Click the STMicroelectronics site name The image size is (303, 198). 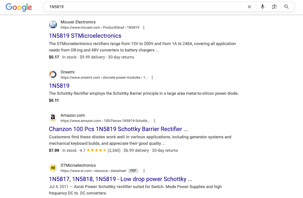pos(78,165)
